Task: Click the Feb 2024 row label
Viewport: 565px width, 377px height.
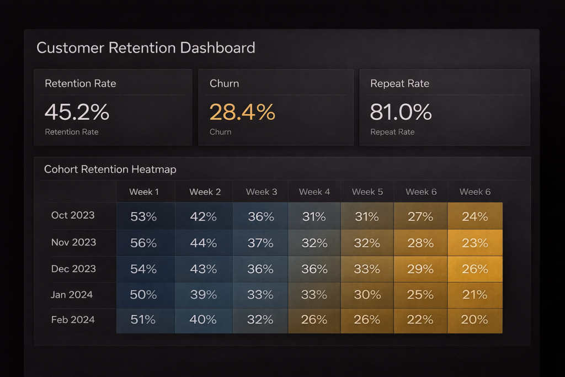Action: (x=73, y=320)
